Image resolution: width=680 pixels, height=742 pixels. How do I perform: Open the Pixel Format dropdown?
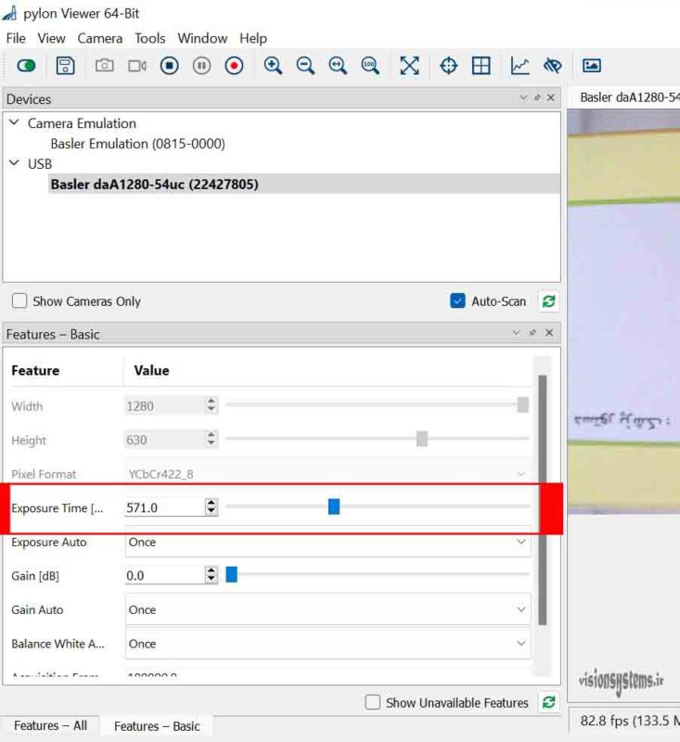click(327, 474)
